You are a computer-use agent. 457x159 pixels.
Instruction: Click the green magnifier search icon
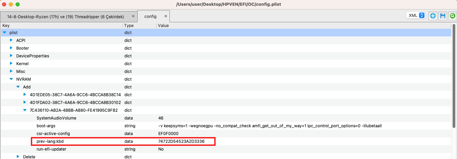tap(452, 16)
